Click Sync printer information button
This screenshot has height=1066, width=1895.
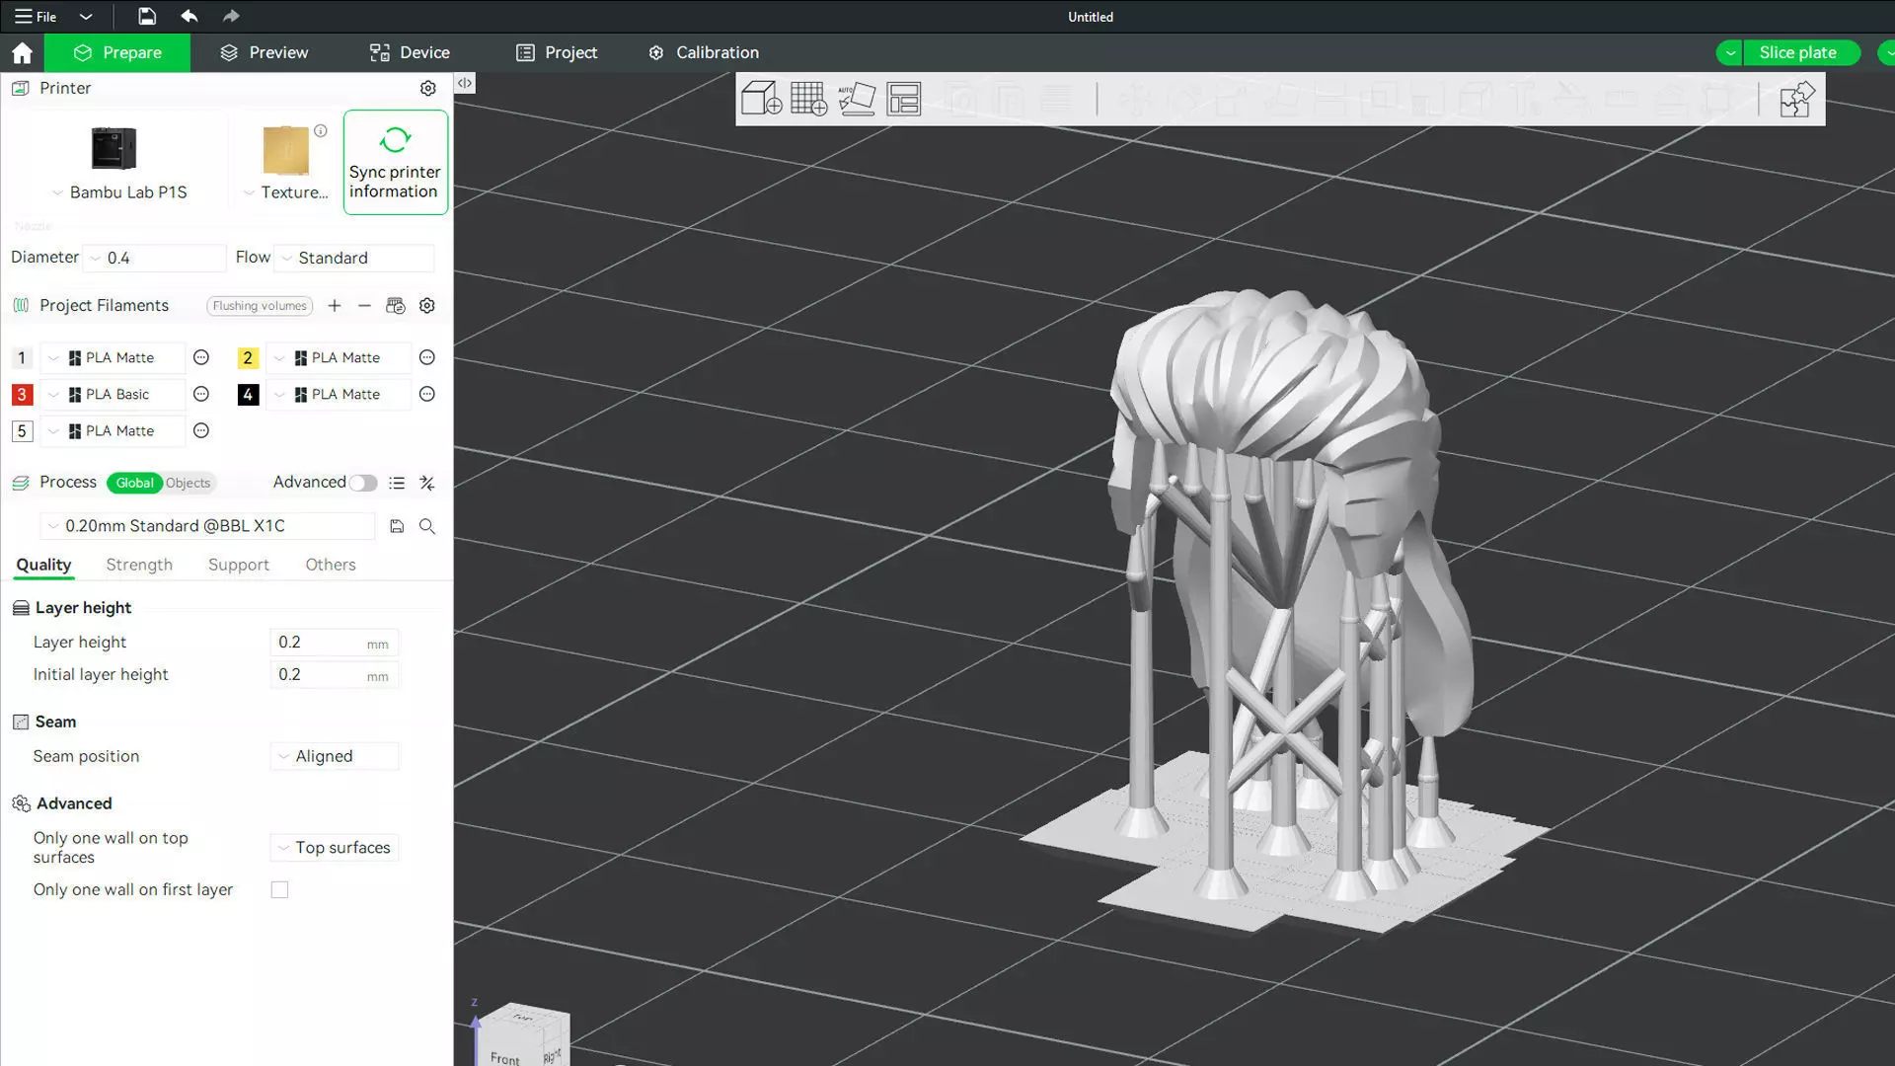point(395,162)
